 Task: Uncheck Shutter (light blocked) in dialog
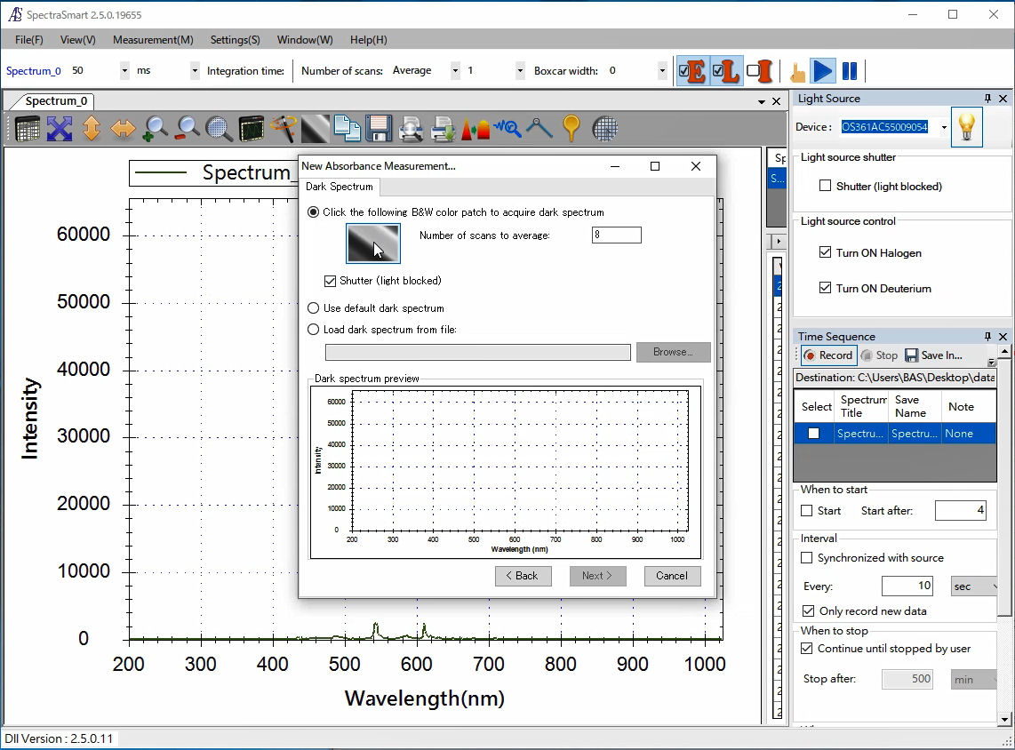331,281
